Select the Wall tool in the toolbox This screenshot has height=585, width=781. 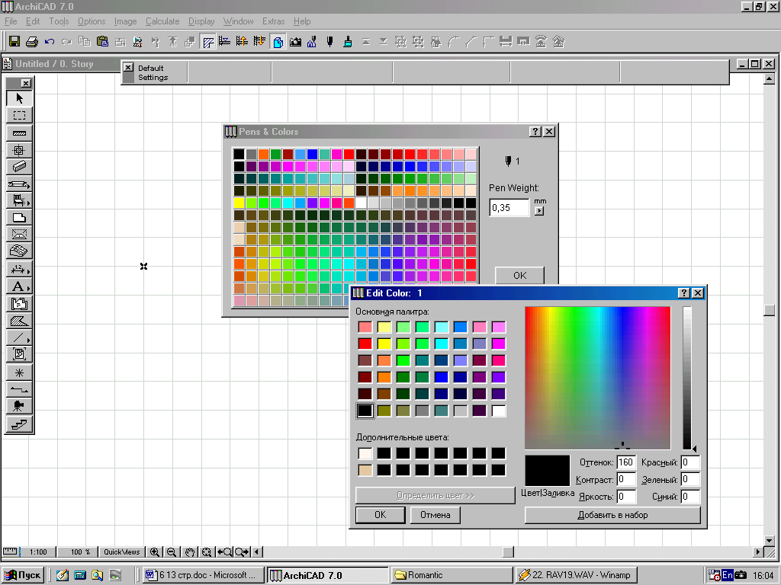click(x=19, y=133)
